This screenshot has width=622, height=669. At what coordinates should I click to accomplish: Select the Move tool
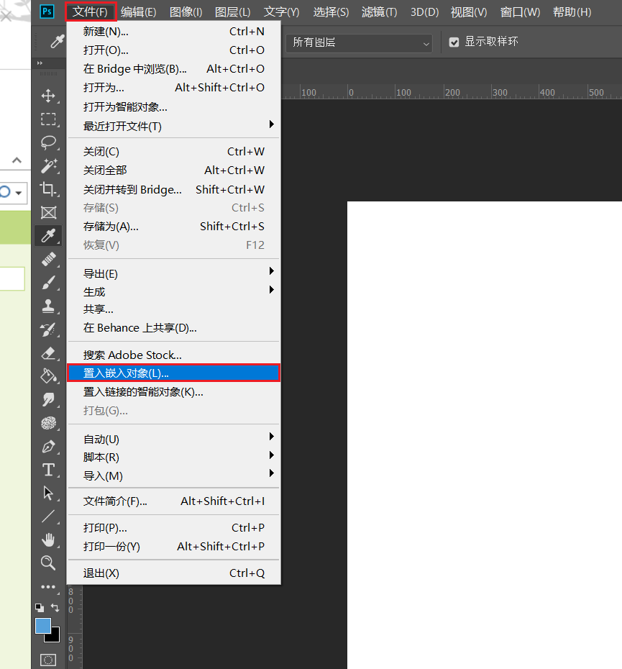point(47,96)
